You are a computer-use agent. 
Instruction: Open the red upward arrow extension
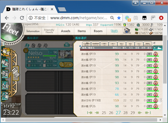click(161, 18)
